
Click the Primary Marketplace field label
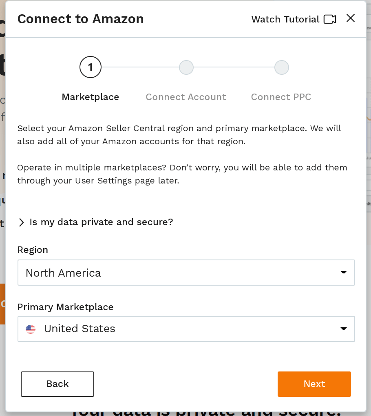(65, 307)
